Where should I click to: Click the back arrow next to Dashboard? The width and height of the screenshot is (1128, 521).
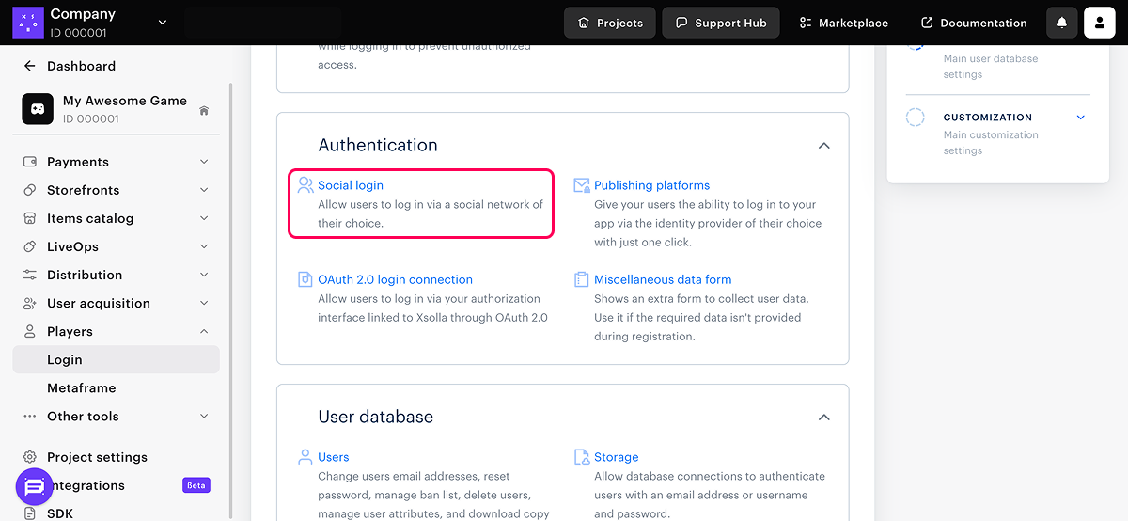[x=30, y=66]
